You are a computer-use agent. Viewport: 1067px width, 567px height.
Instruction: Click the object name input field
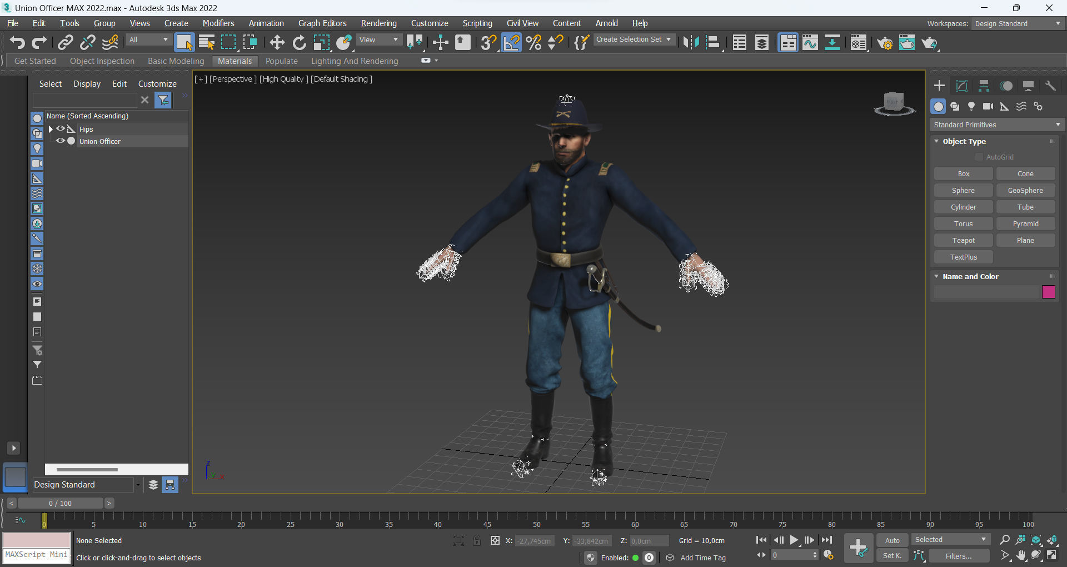(x=986, y=292)
